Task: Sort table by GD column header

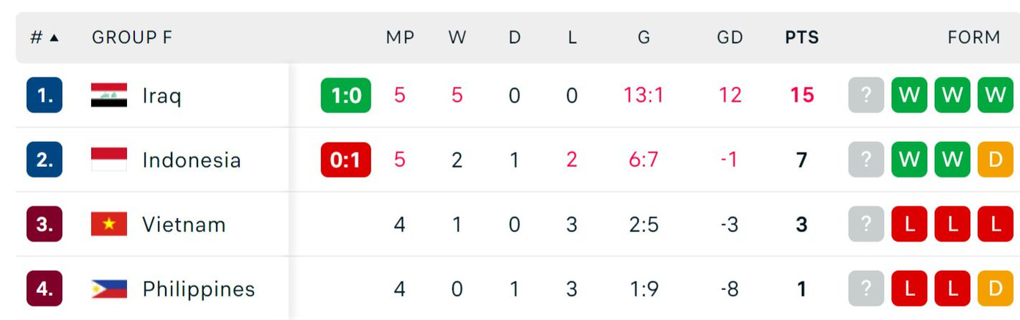Action: click(729, 37)
